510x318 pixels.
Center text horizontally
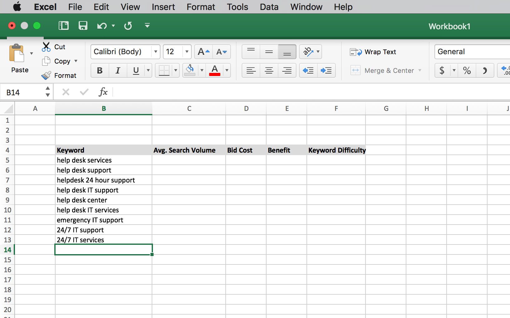(269, 71)
